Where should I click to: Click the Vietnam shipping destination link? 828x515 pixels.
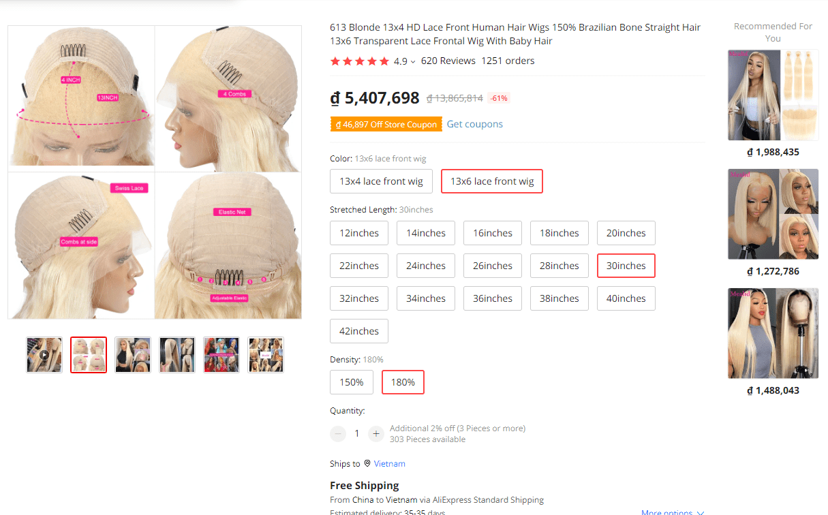pos(389,463)
